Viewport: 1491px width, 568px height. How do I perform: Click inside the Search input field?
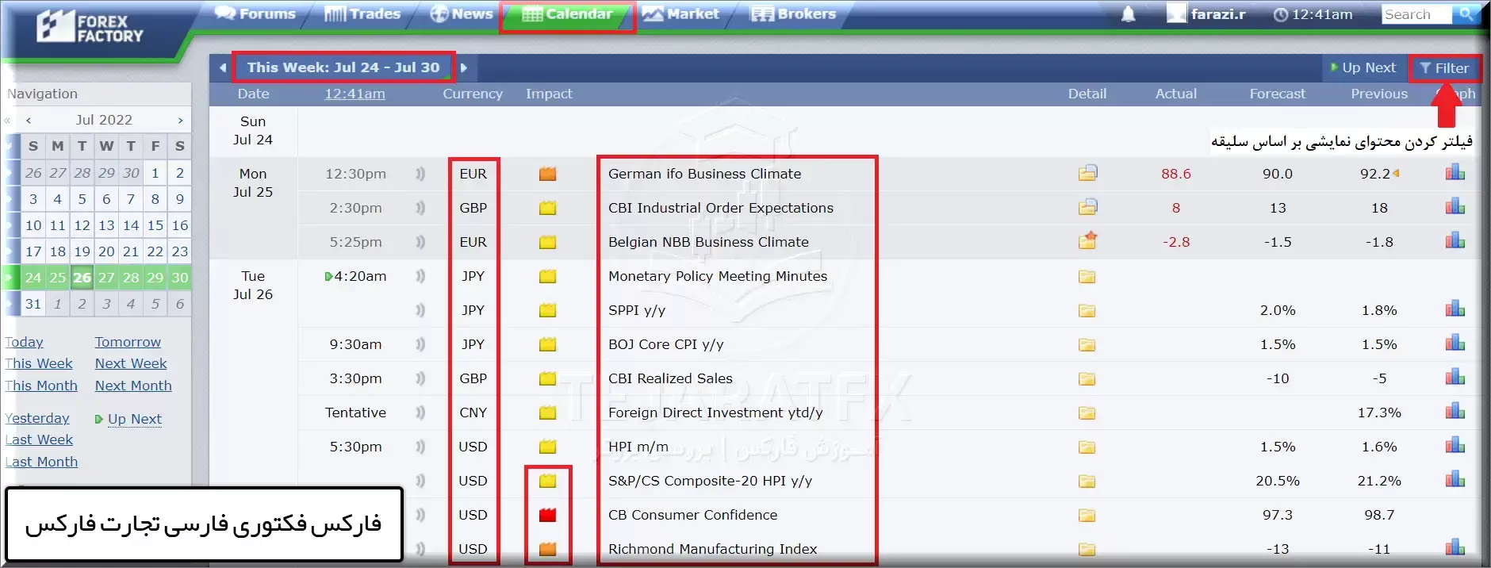tap(1416, 14)
